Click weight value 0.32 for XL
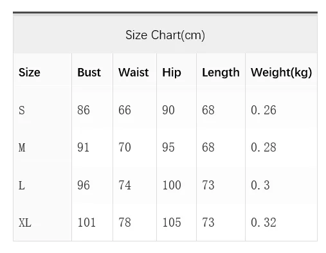This screenshot has width=326, height=253. (264, 223)
